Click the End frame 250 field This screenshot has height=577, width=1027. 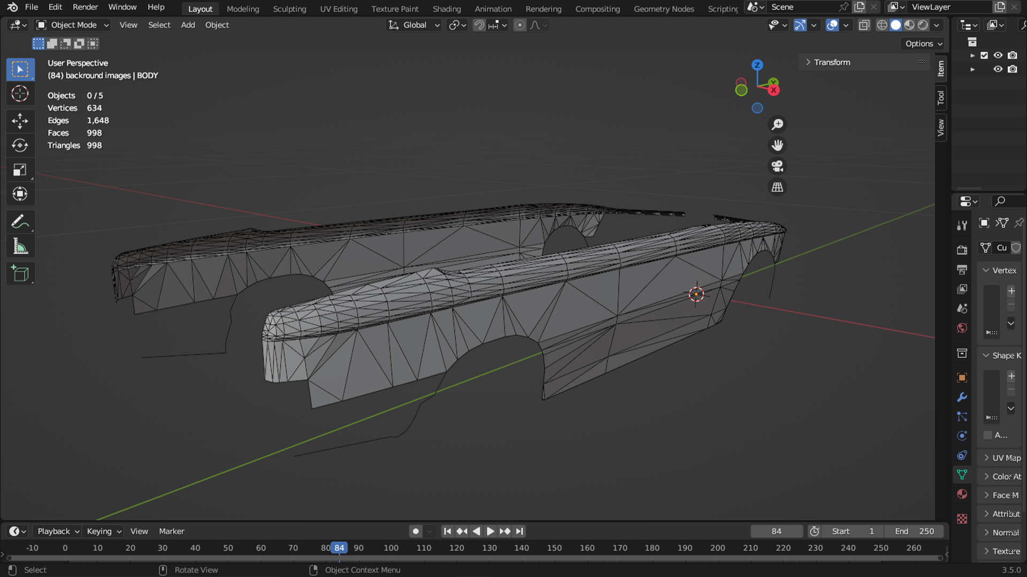pyautogui.click(x=915, y=531)
